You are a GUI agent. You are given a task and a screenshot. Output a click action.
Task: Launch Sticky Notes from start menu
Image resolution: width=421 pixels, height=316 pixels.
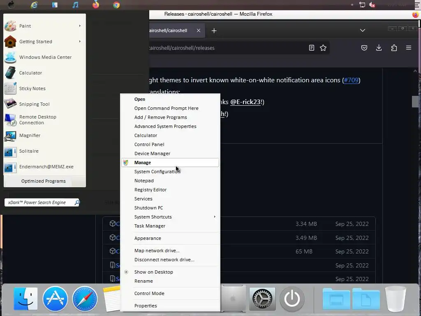tap(44, 88)
